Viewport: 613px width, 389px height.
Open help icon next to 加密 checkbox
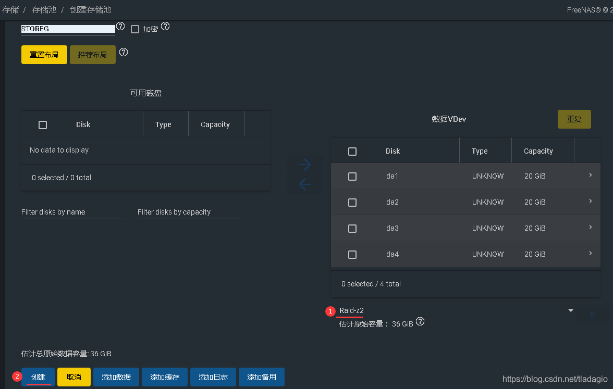tap(165, 26)
